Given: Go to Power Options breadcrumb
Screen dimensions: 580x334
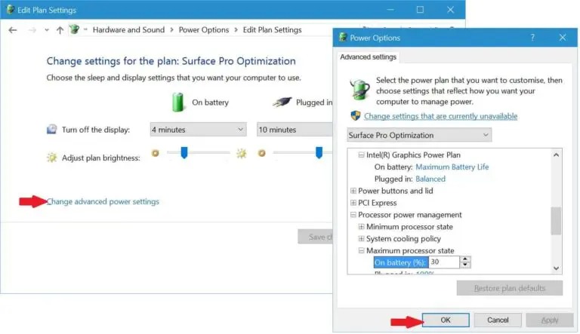Looking at the screenshot, I should [203, 30].
